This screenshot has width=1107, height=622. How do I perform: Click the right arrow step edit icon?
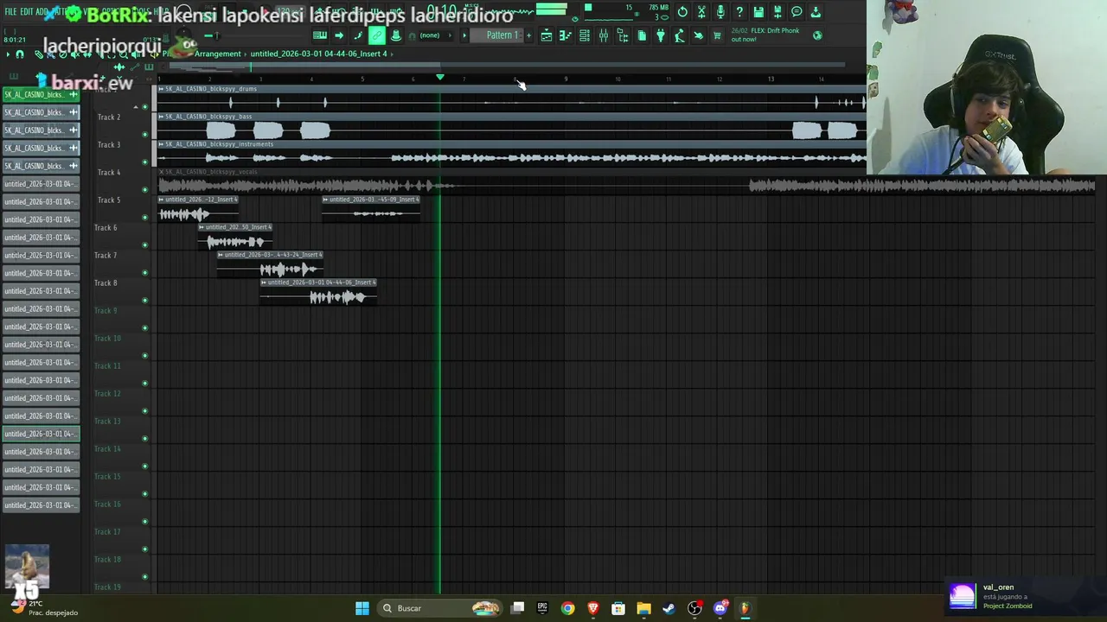[339, 35]
